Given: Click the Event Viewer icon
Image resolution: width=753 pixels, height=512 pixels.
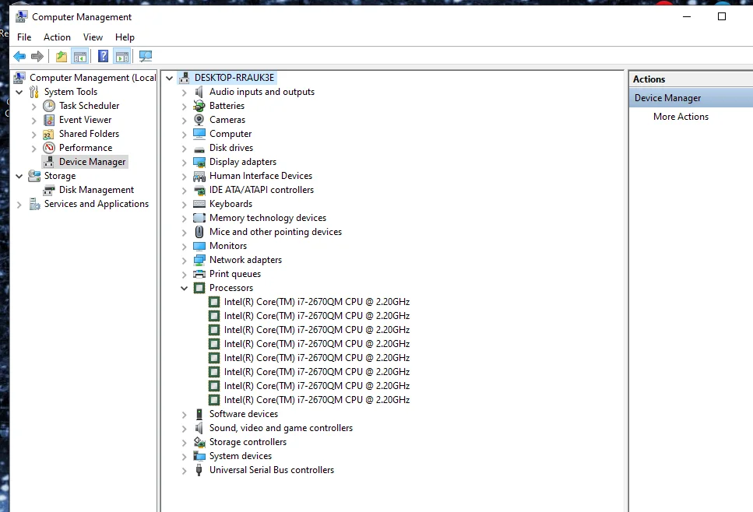Looking at the screenshot, I should tap(49, 120).
